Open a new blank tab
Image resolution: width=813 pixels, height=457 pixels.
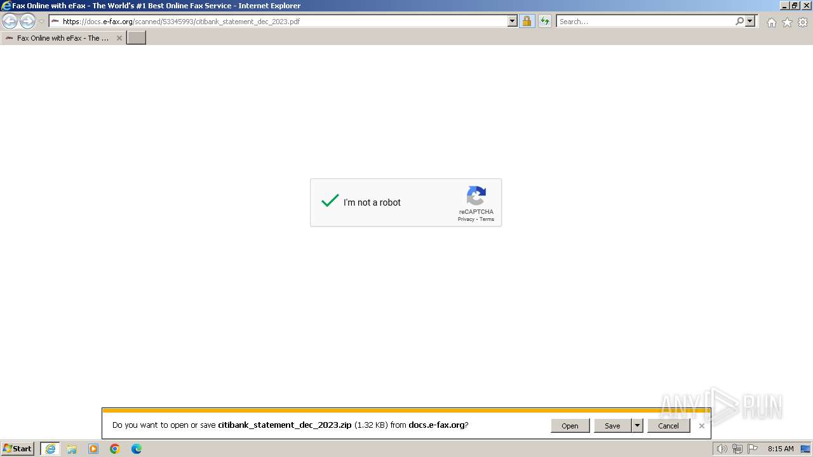(x=137, y=38)
